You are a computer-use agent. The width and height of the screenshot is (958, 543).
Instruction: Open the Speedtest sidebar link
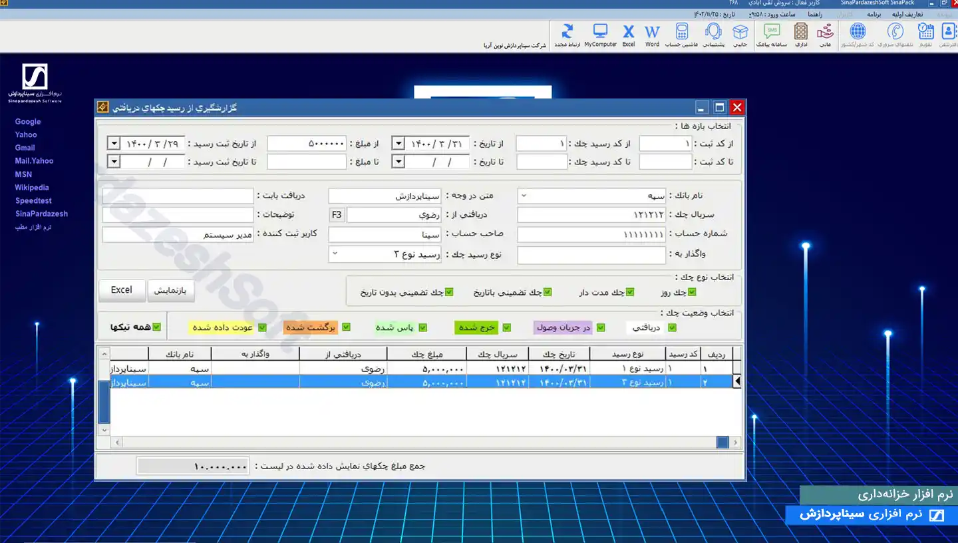click(x=33, y=201)
